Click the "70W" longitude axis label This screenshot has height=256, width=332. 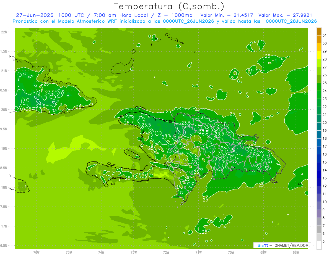(x=231, y=252)
